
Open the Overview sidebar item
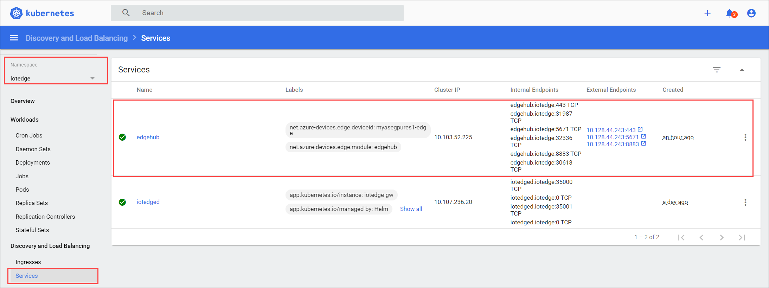click(x=23, y=101)
